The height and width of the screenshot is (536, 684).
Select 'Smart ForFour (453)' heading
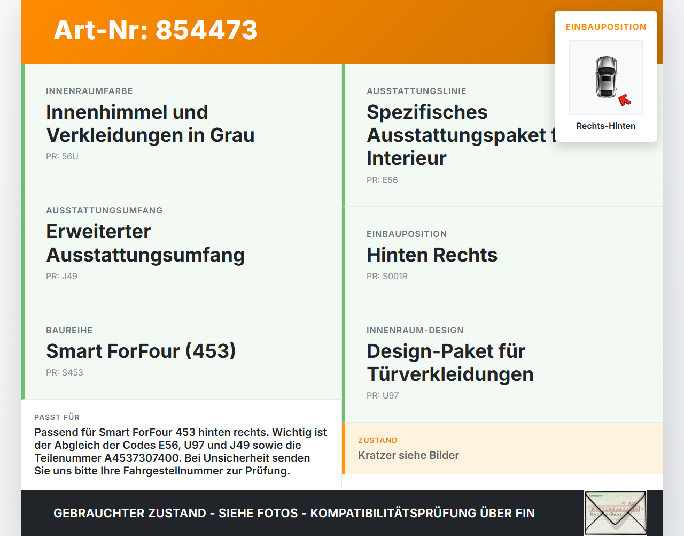click(141, 351)
